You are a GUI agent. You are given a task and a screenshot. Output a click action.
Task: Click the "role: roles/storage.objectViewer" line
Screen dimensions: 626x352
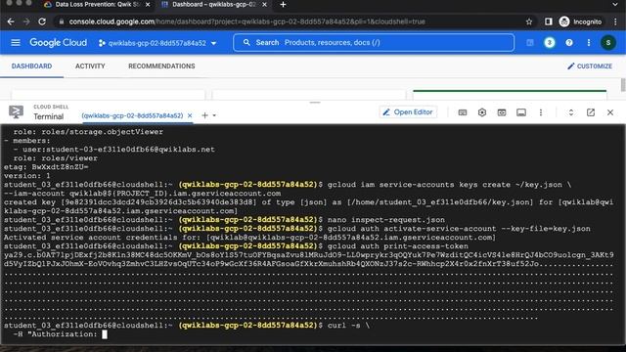pyautogui.click(x=88, y=132)
